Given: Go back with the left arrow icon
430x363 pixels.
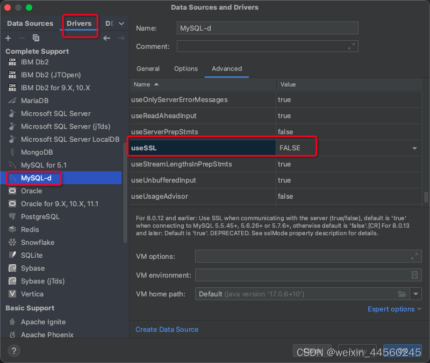Looking at the screenshot, I should (x=106, y=38).
